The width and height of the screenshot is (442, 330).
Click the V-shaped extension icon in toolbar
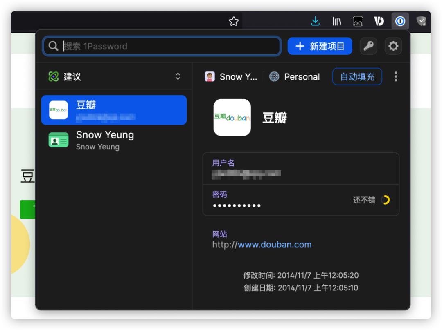tap(379, 21)
